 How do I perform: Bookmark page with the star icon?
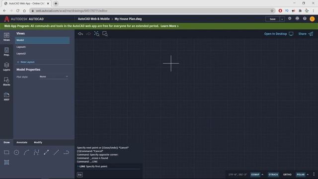[x=272, y=11]
